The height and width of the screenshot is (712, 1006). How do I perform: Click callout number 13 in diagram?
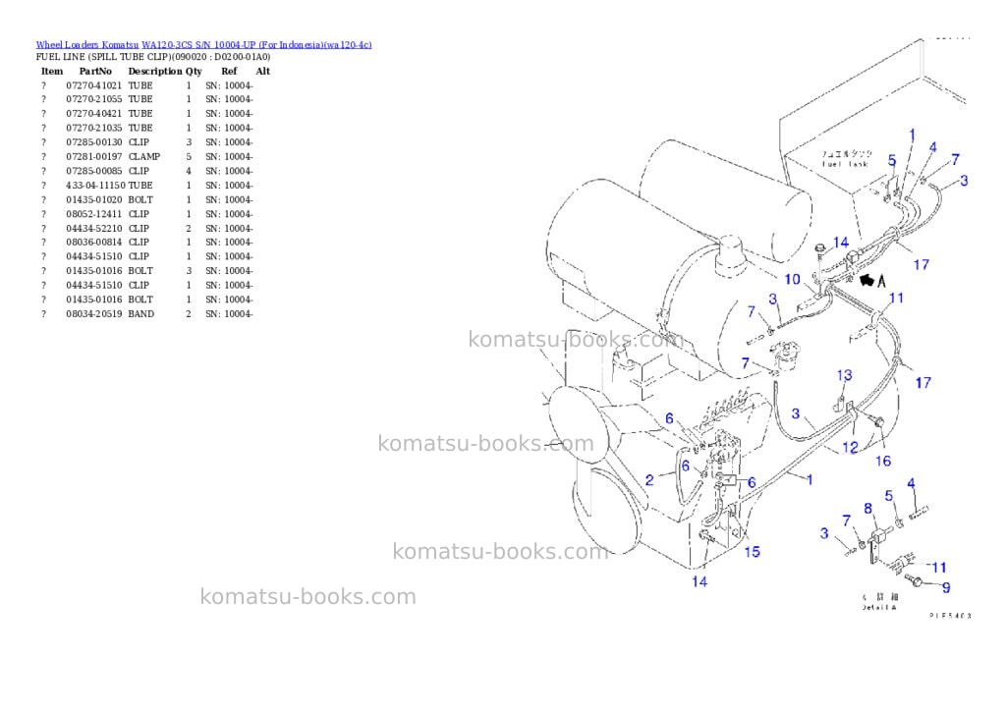pos(844,375)
